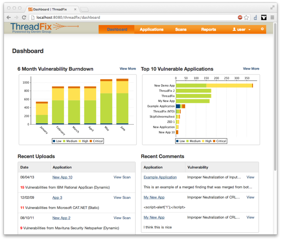Bookmark the page with the star icon
The height and width of the screenshot is (240, 281).
pyautogui.click(x=247, y=17)
